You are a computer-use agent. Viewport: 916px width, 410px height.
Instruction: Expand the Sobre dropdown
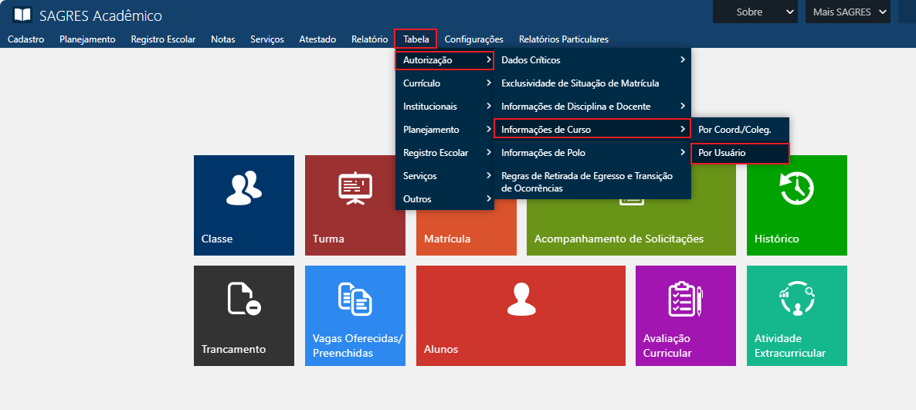pyautogui.click(x=755, y=12)
